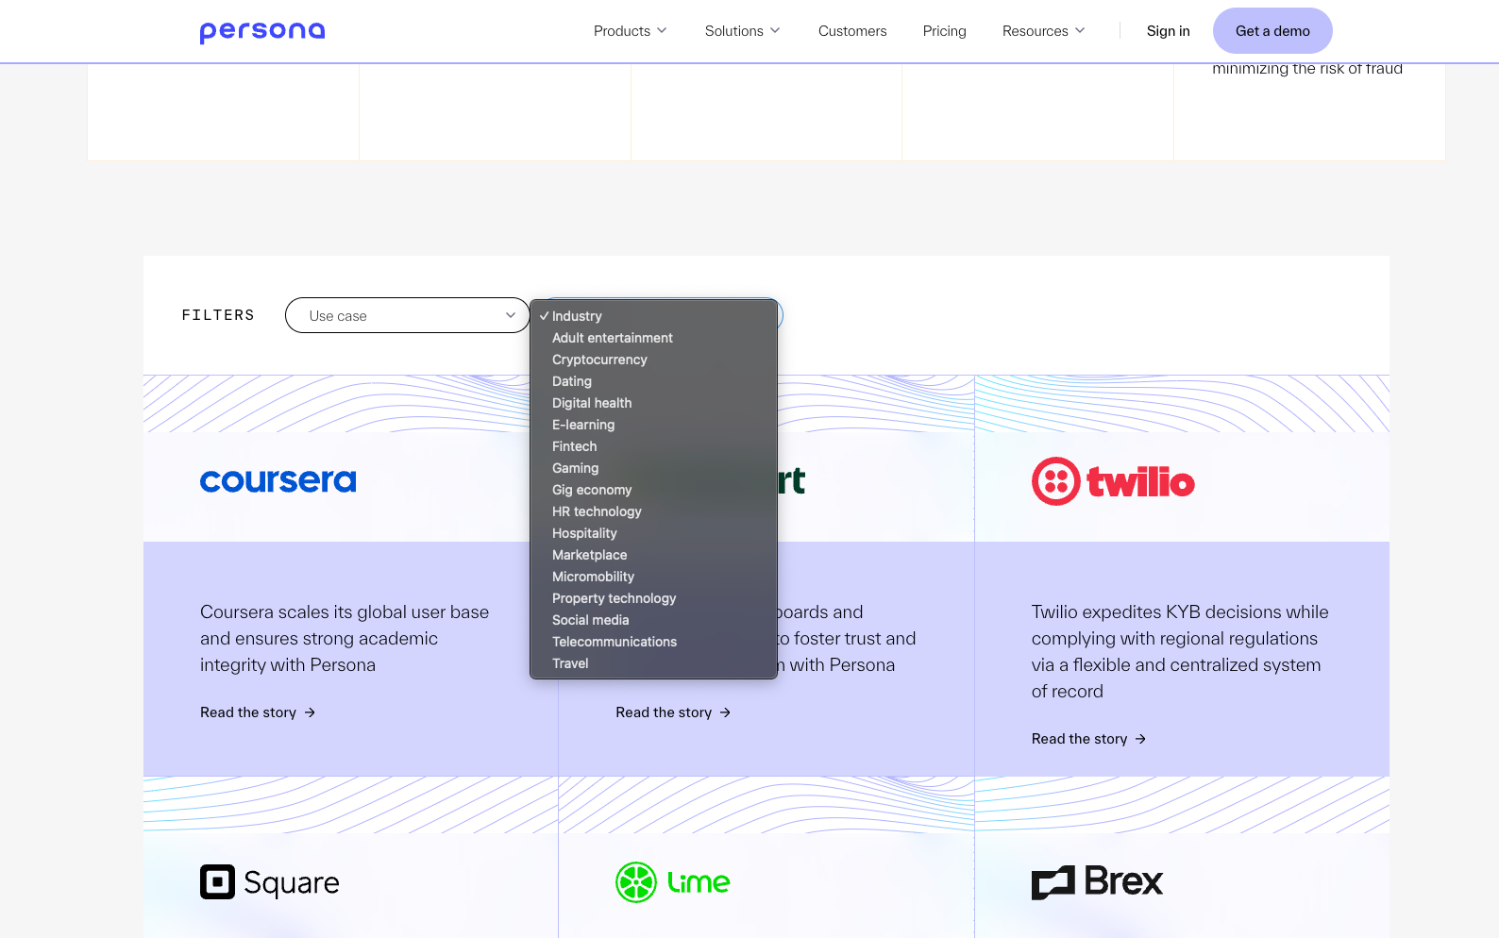Select E-learning industry option
Screen dimensions: 1499x938
pyautogui.click(x=653, y=425)
